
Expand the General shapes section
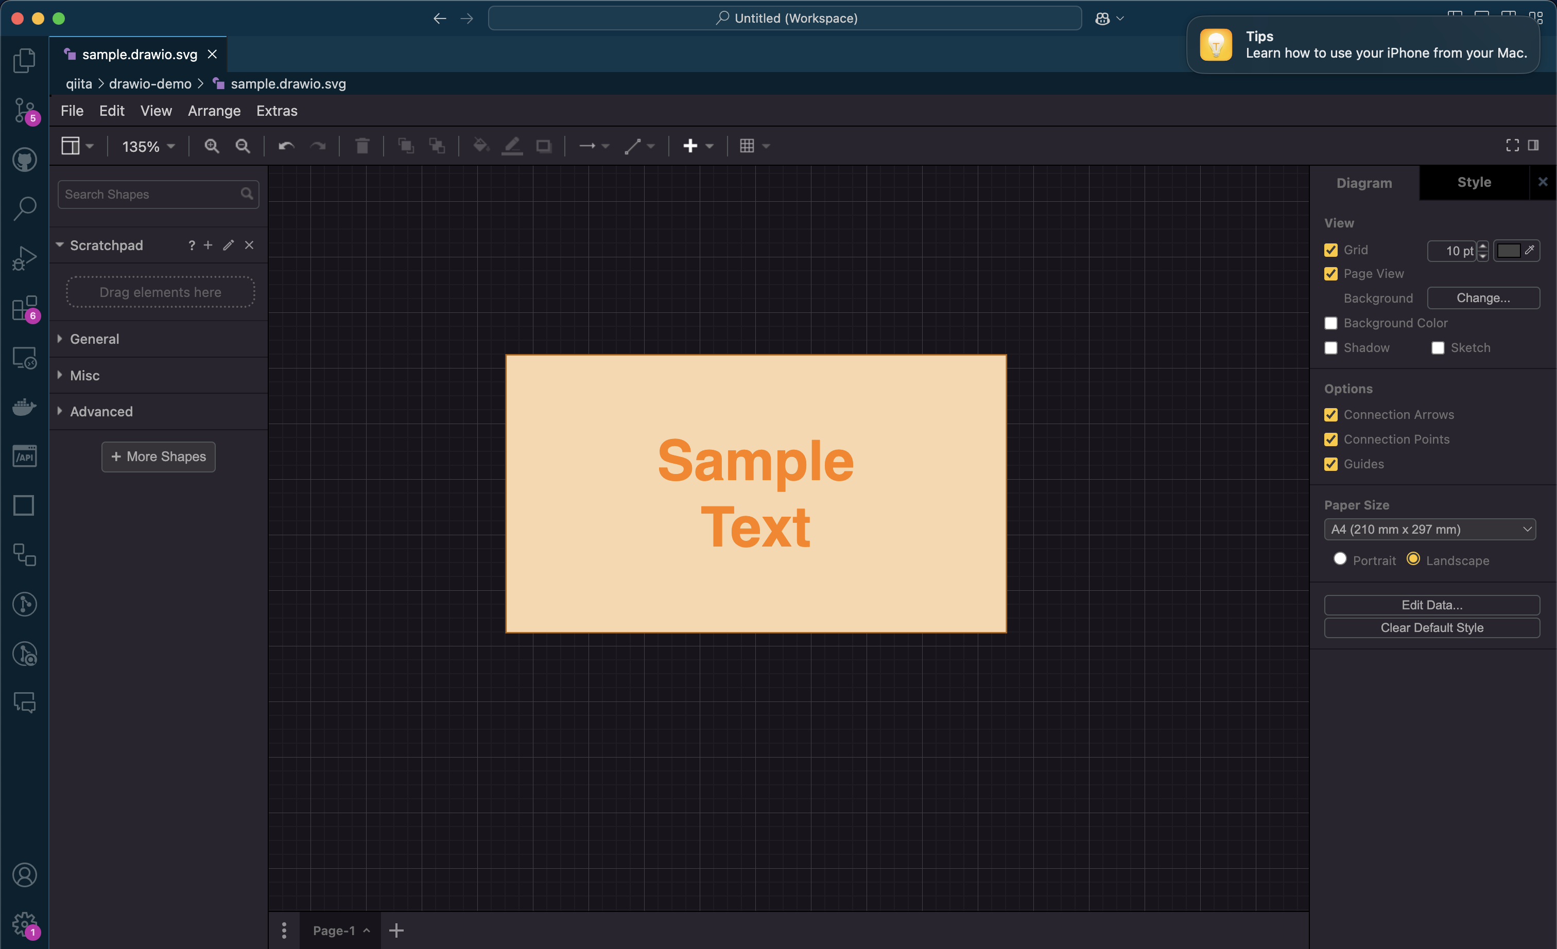click(x=95, y=339)
